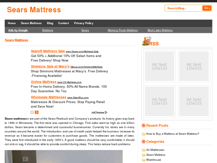This screenshot has height=163, width=217.
Task: Click the bedroom photo below article
Action: pyautogui.click(x=64, y=156)
